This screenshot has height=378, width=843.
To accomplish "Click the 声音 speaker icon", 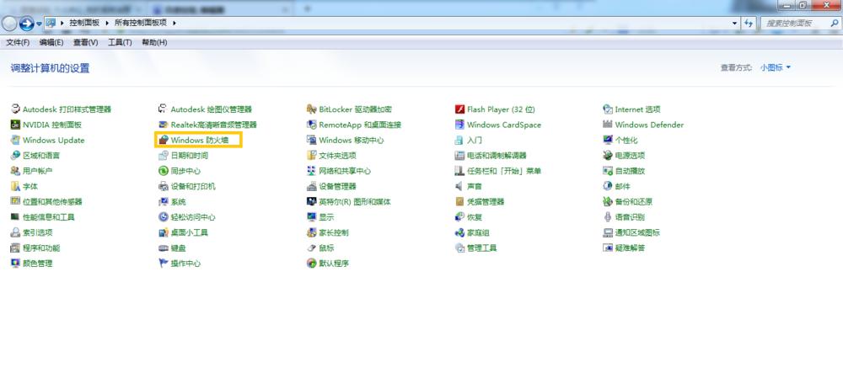I will [459, 186].
